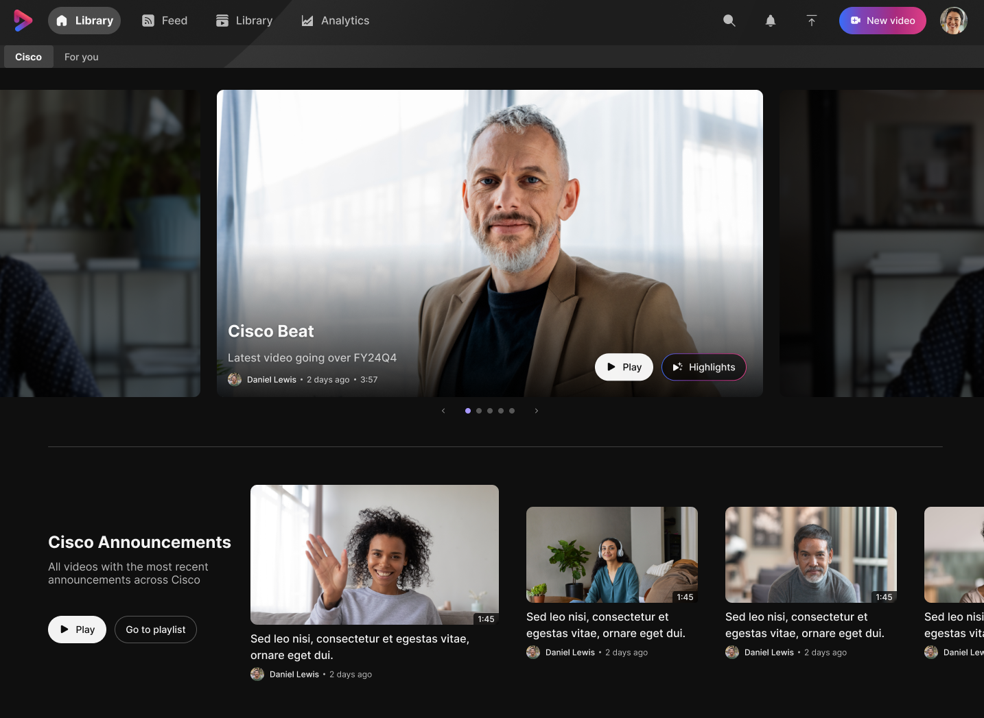Select the first carousel dot

(x=468, y=411)
